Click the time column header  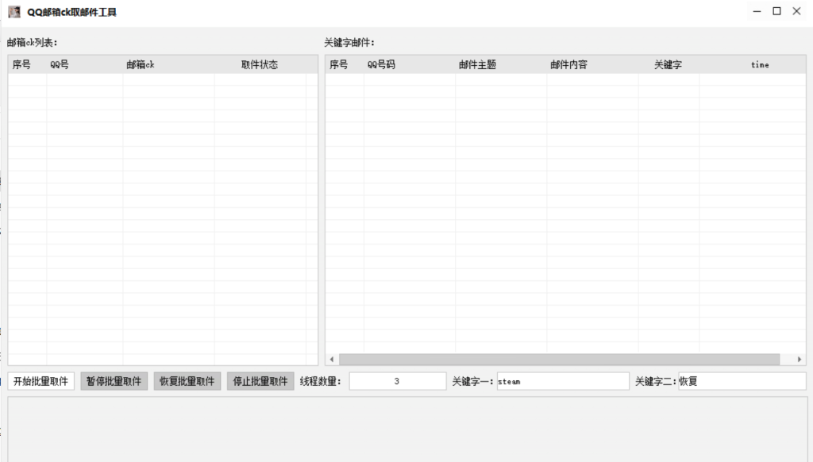tap(753, 65)
